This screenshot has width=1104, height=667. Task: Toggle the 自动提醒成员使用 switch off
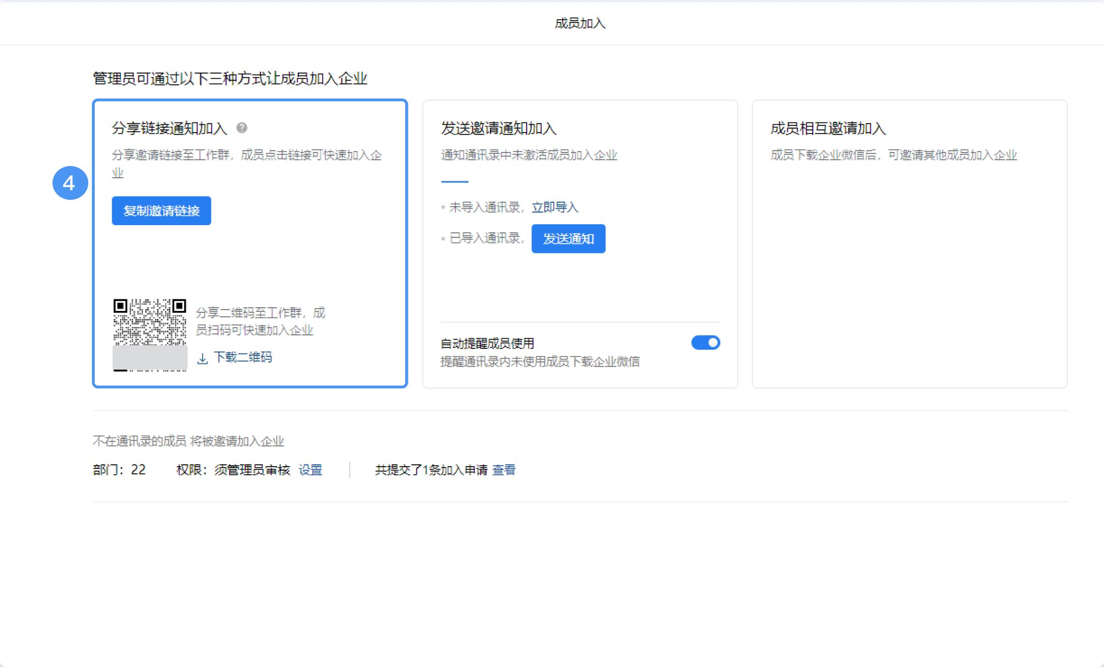(705, 343)
